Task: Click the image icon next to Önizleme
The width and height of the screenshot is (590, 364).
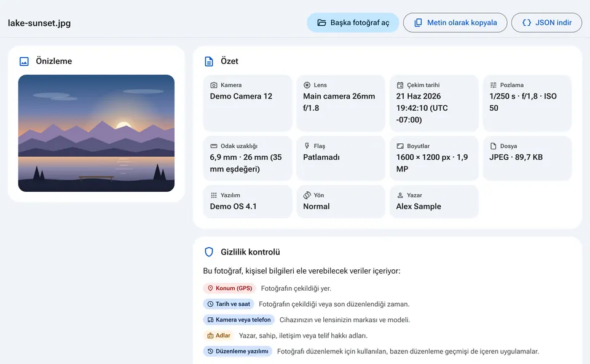Action: [24, 61]
